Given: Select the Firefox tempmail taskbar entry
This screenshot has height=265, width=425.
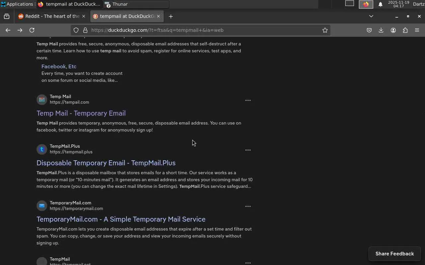Looking at the screenshot, I should click(69, 4).
